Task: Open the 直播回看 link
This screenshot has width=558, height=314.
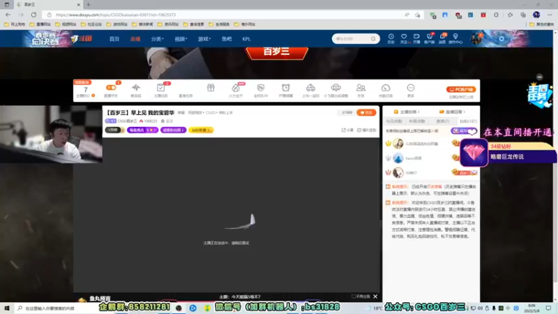Action: tap(452, 112)
